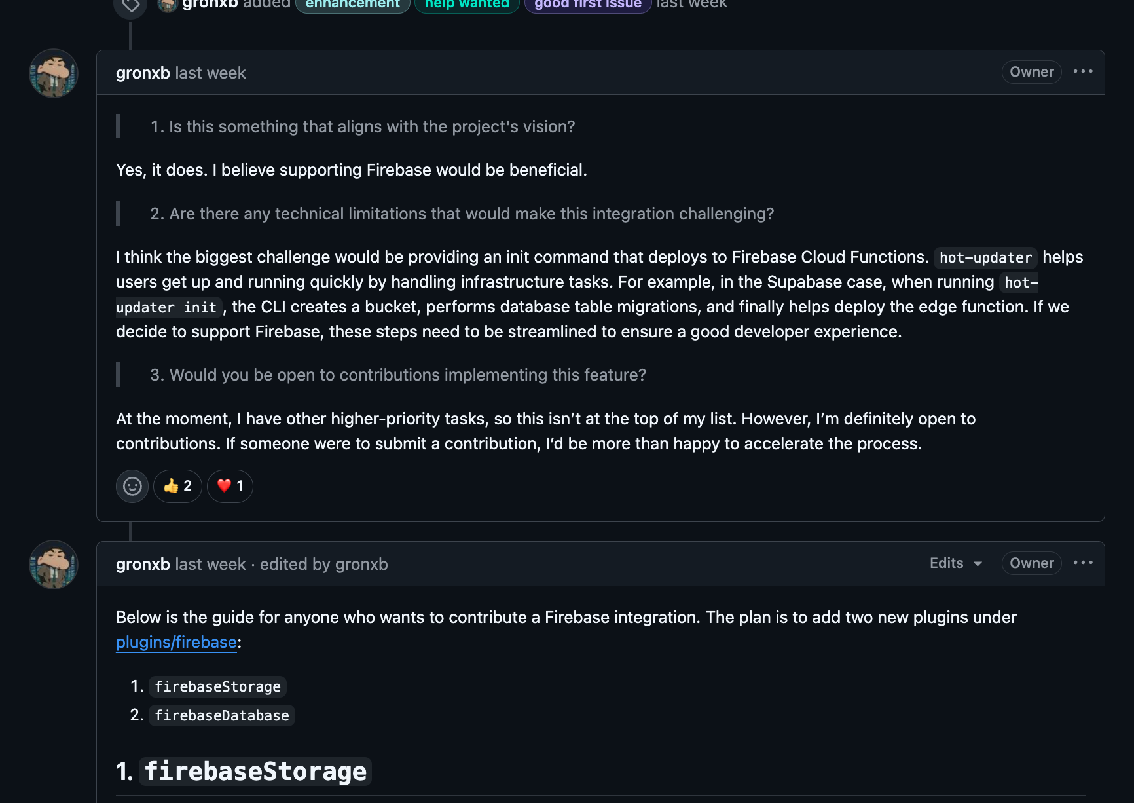1134x803 pixels.
Task: Toggle the heart reaction
Action: pos(230,486)
